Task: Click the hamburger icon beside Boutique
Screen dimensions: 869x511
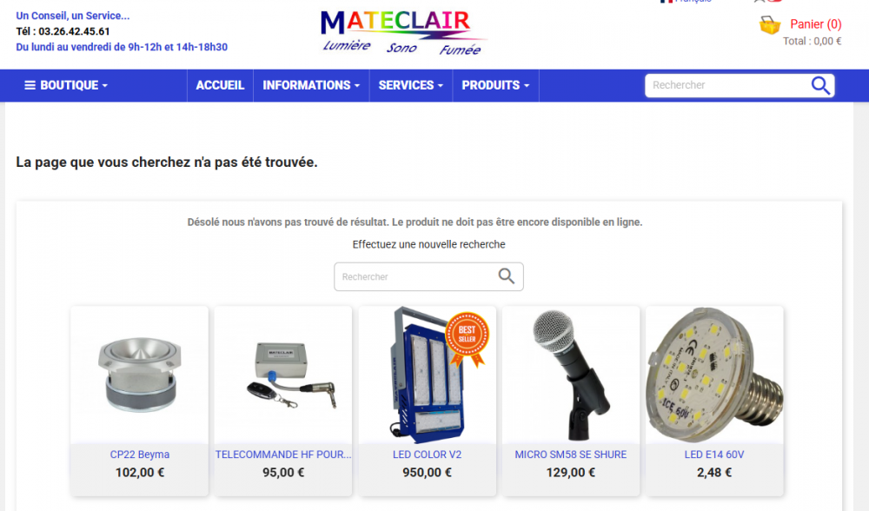Action: tap(30, 85)
